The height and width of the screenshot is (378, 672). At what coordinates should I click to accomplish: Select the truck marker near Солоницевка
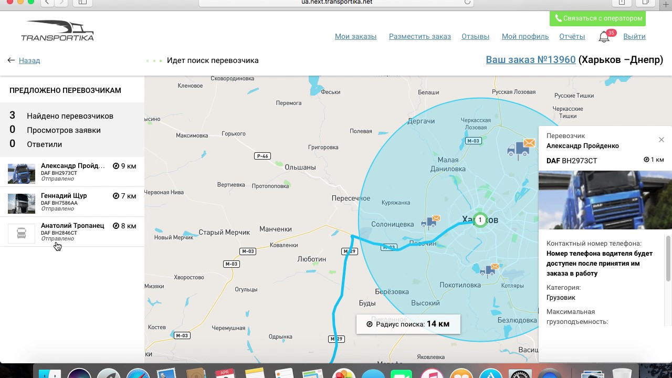tap(430, 222)
